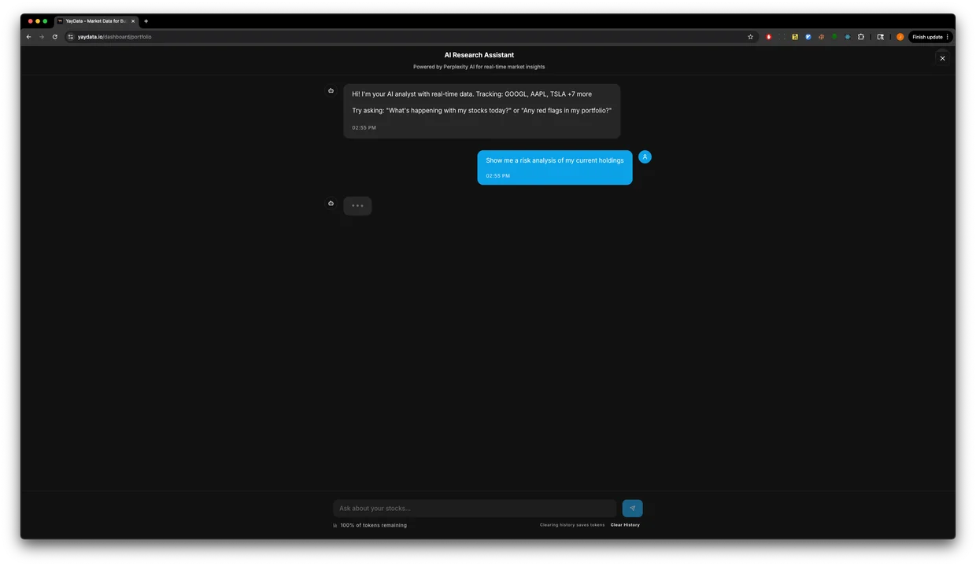976x566 pixels.
Task: Send the message with the paper plane button
Action: click(x=632, y=508)
